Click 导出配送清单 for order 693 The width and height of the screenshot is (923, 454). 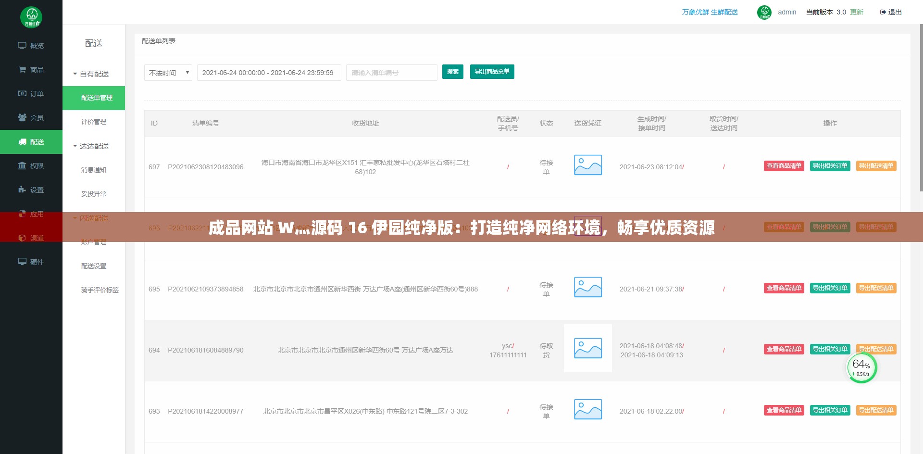(876, 410)
